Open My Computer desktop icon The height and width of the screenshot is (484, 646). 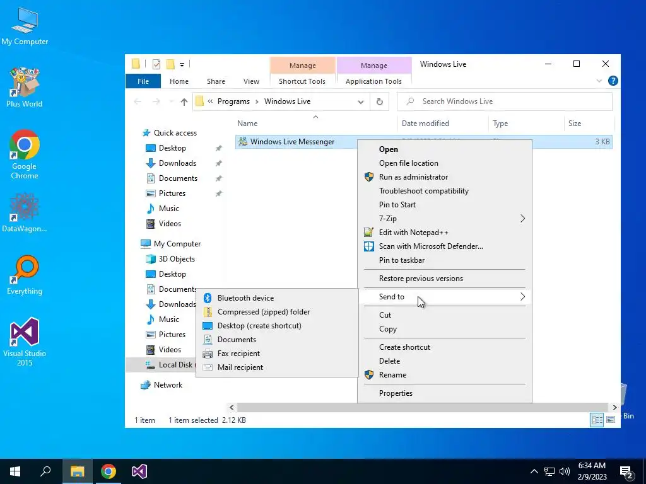coord(25,26)
